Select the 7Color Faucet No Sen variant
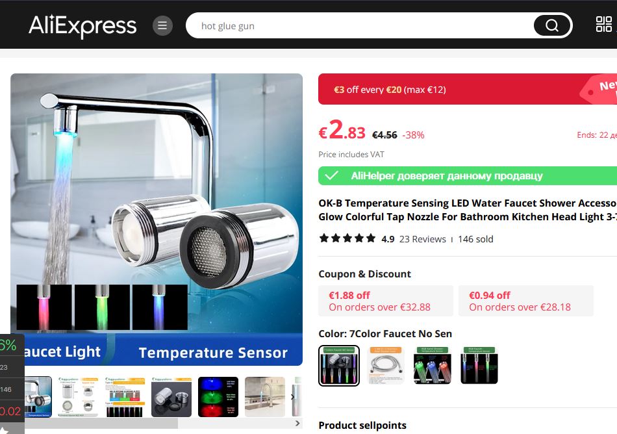This screenshot has height=434, width=617. tap(339, 366)
